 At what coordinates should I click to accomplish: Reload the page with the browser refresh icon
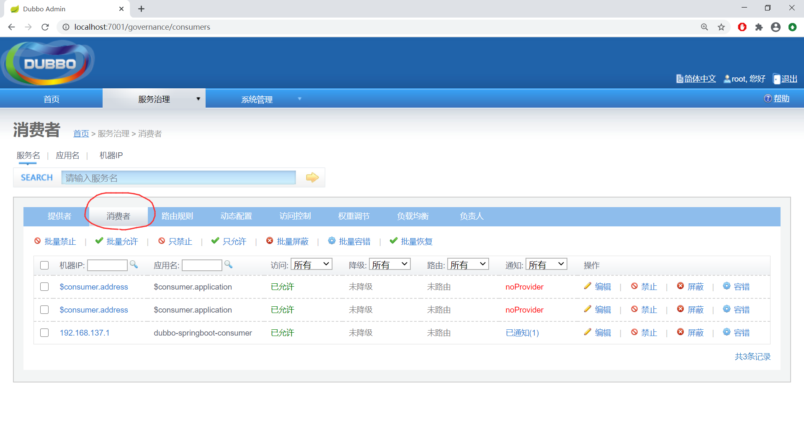(x=45, y=27)
